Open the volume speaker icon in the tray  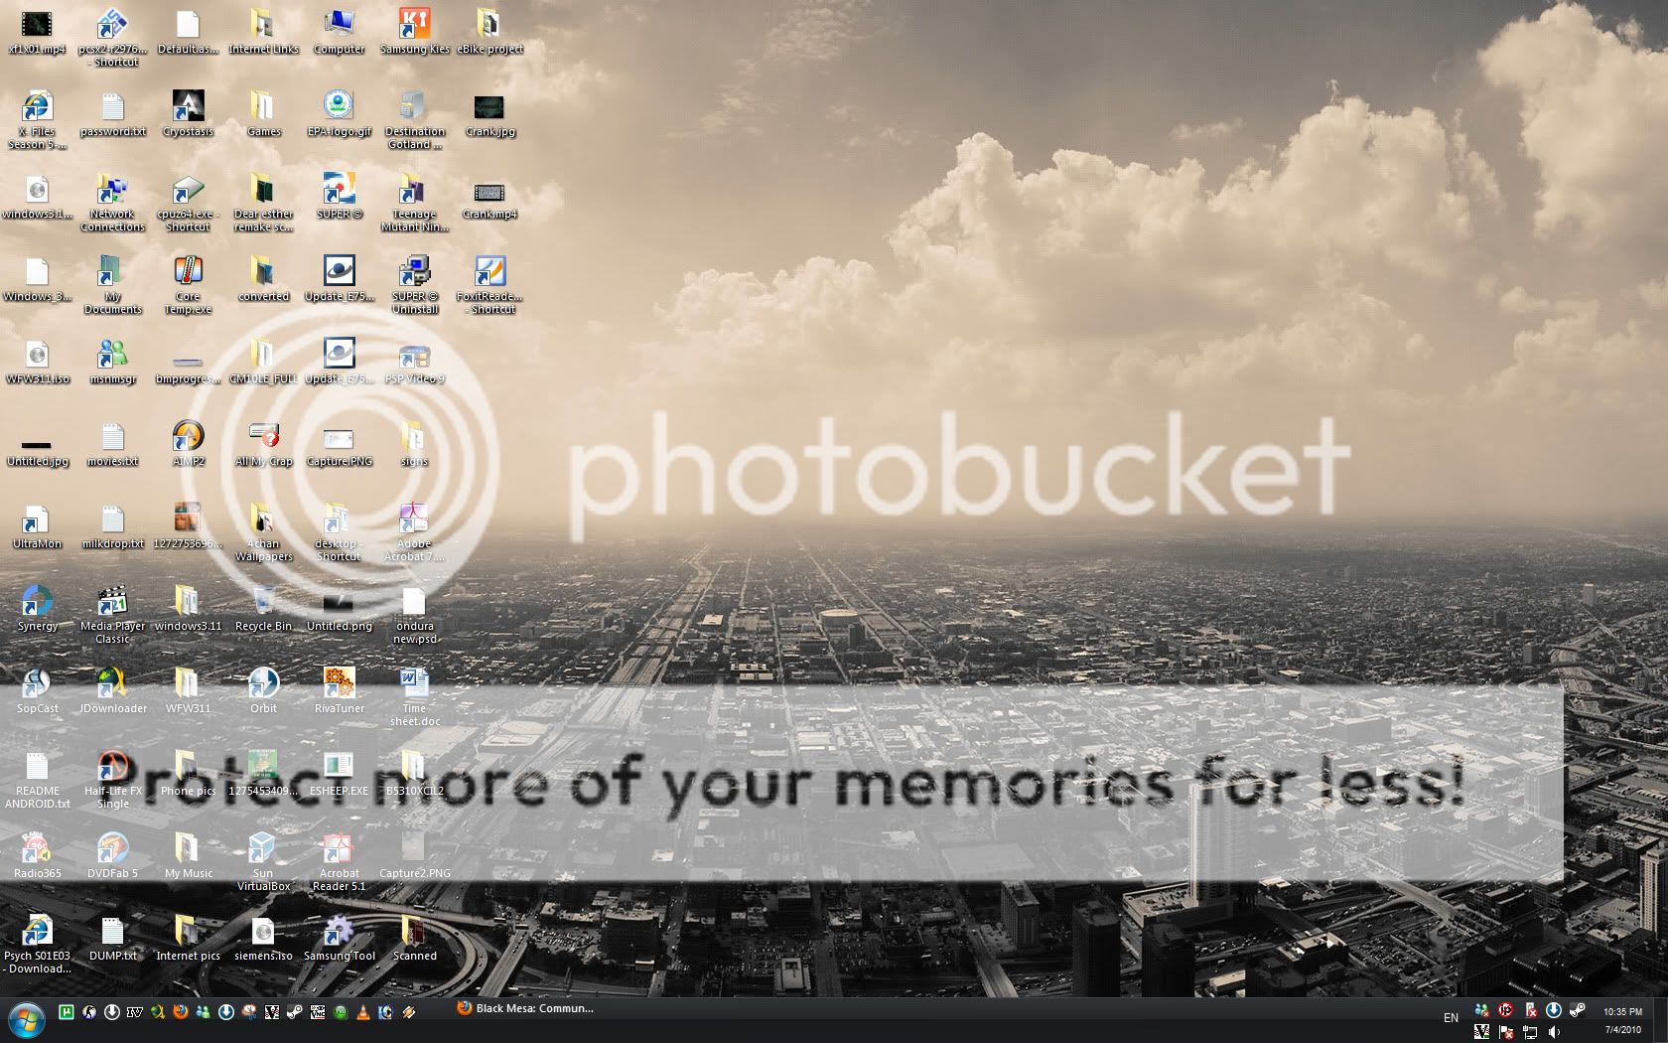[1554, 1032]
